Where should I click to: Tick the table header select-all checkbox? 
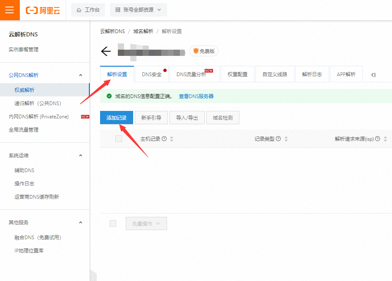[x=119, y=139]
